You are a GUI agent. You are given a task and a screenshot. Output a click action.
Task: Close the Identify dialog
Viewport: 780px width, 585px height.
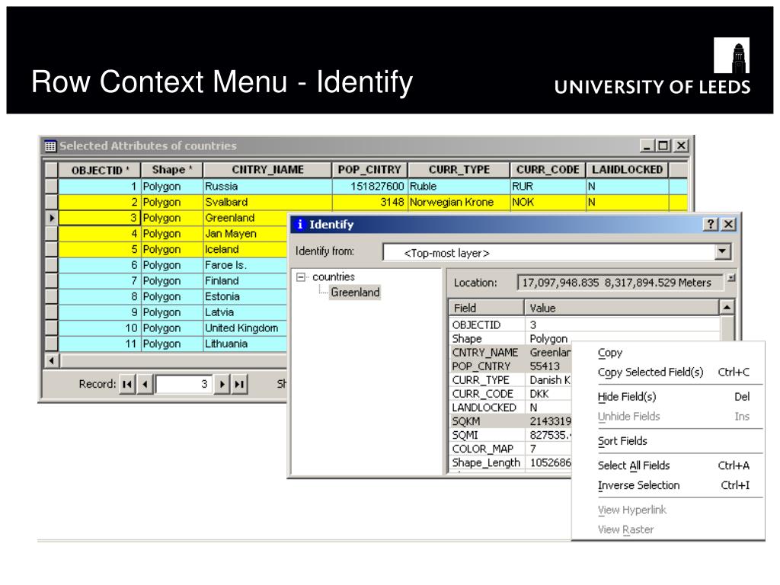coord(728,225)
